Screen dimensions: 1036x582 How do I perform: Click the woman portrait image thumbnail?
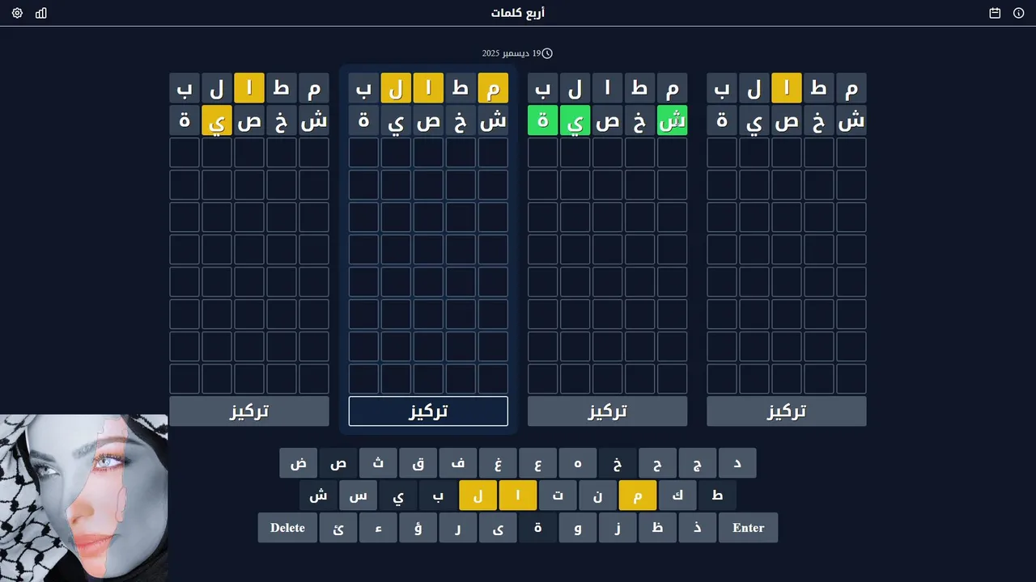(84, 498)
